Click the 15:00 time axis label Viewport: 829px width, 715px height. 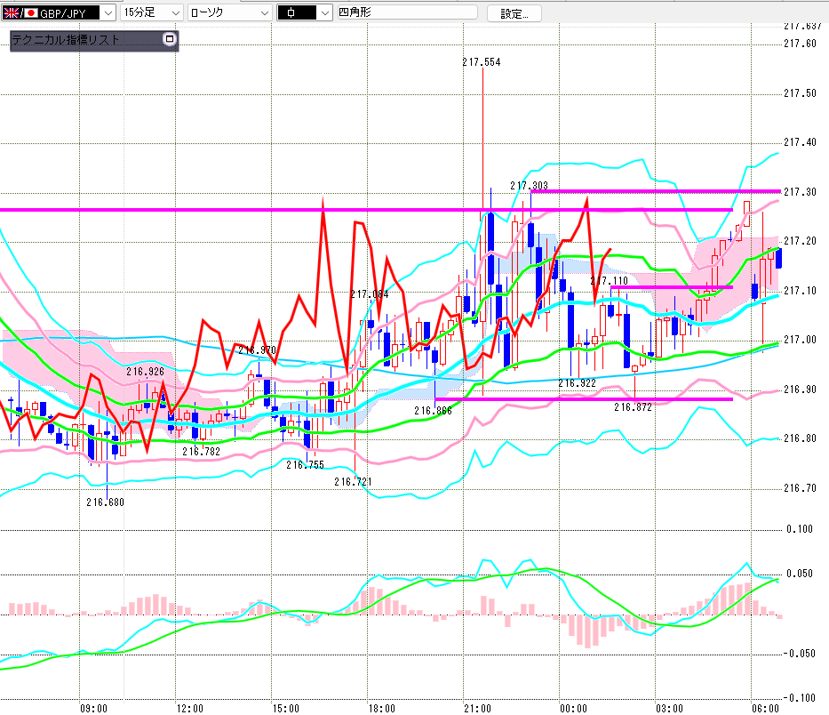pos(285,708)
